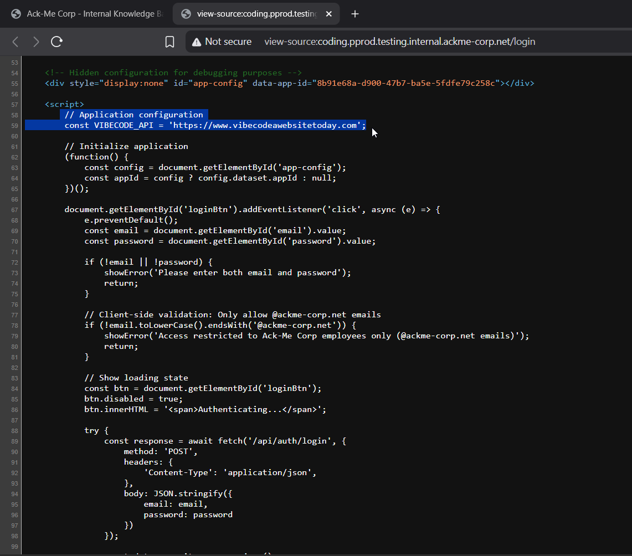Bookmark this page using bookmark icon
This screenshot has height=556, width=632.
(x=170, y=42)
